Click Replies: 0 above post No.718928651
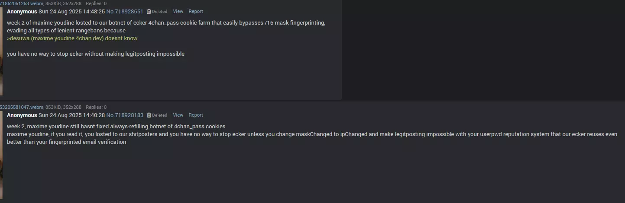The height and width of the screenshot is (203, 625). (x=96, y=3)
